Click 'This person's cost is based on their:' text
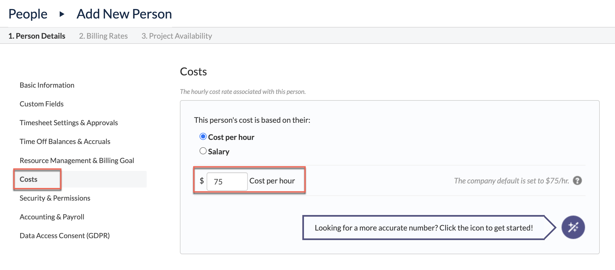This screenshot has width=615, height=270. [252, 120]
